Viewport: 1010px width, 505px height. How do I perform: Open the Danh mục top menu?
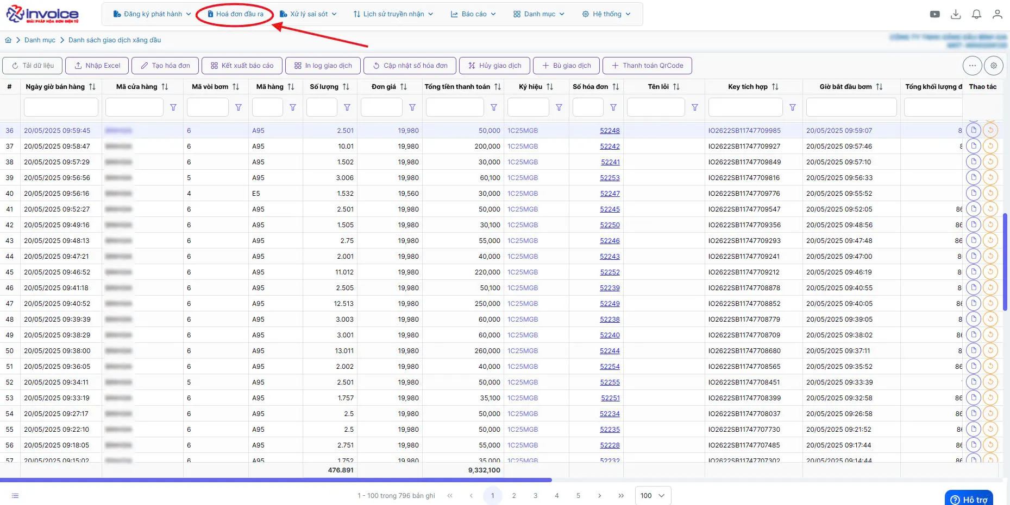(x=539, y=14)
